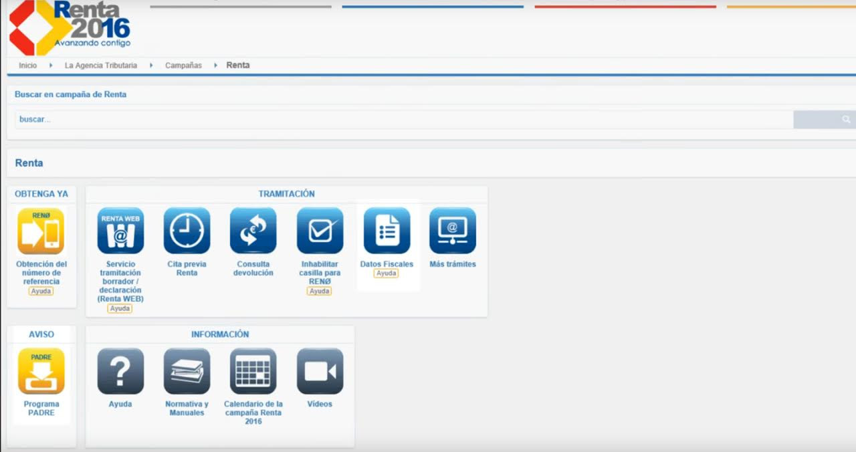Open the Campañas breadcrumb link

click(183, 66)
